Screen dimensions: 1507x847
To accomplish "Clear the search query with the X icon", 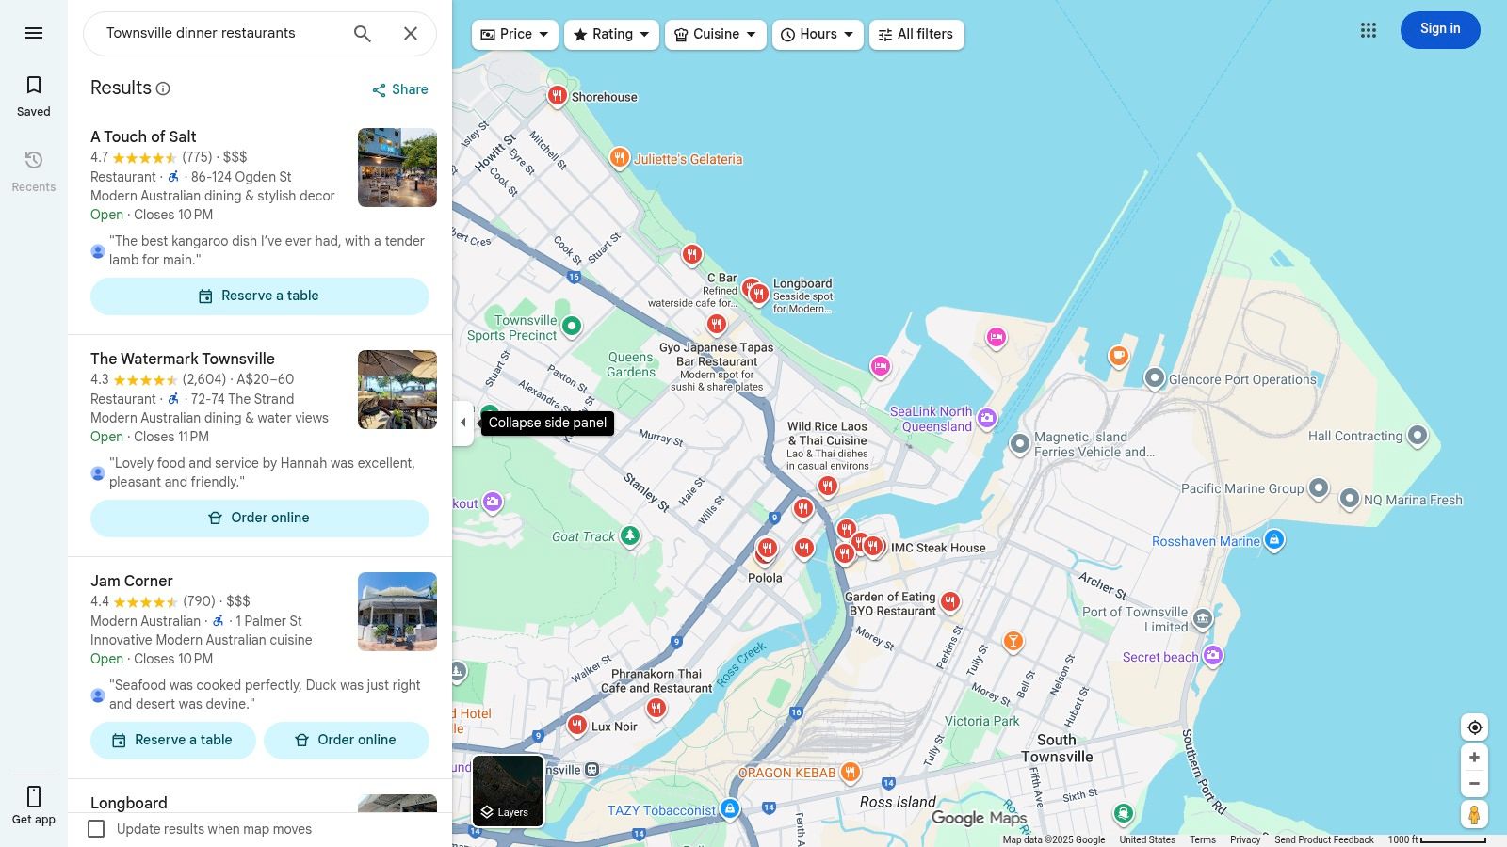I will pos(411,33).
